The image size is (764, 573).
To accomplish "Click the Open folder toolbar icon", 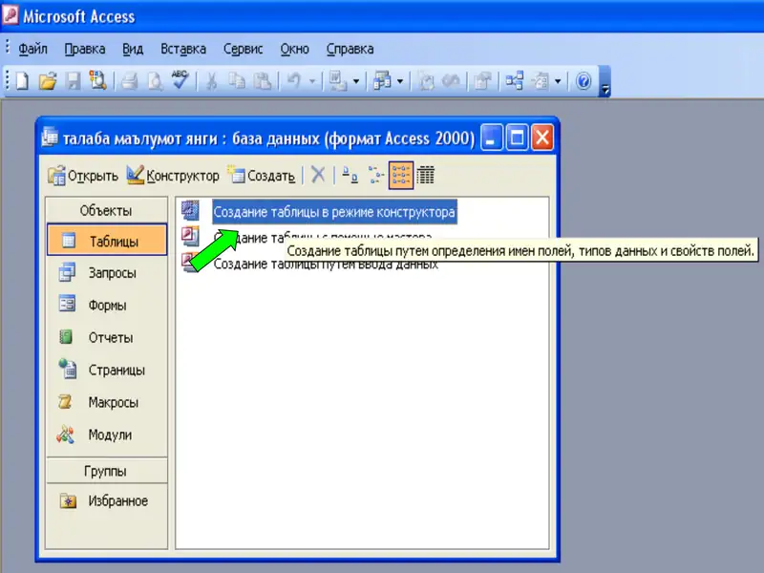I will [x=47, y=82].
